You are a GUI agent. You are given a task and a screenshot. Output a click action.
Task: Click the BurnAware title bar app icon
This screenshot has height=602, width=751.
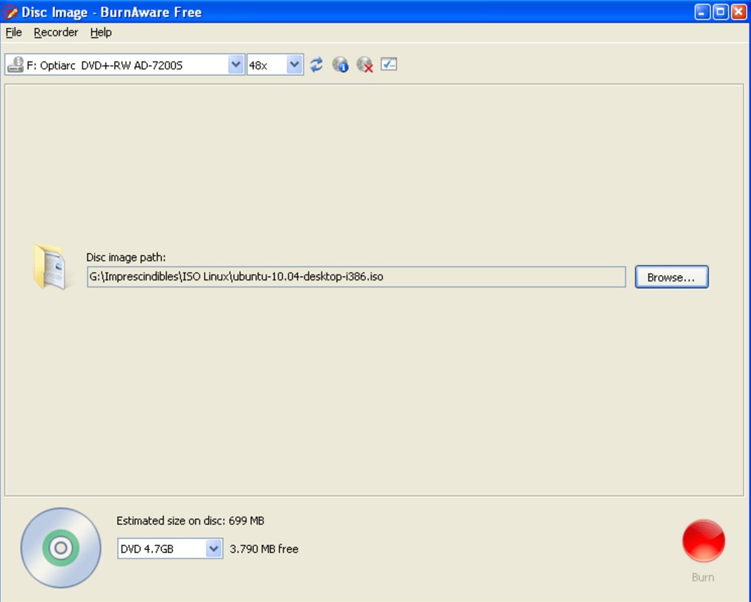point(10,12)
